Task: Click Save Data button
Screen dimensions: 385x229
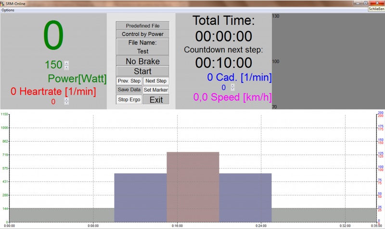Action: 129,90
